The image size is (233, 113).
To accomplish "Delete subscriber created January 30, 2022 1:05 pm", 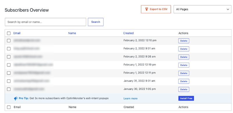I will click(x=184, y=89).
